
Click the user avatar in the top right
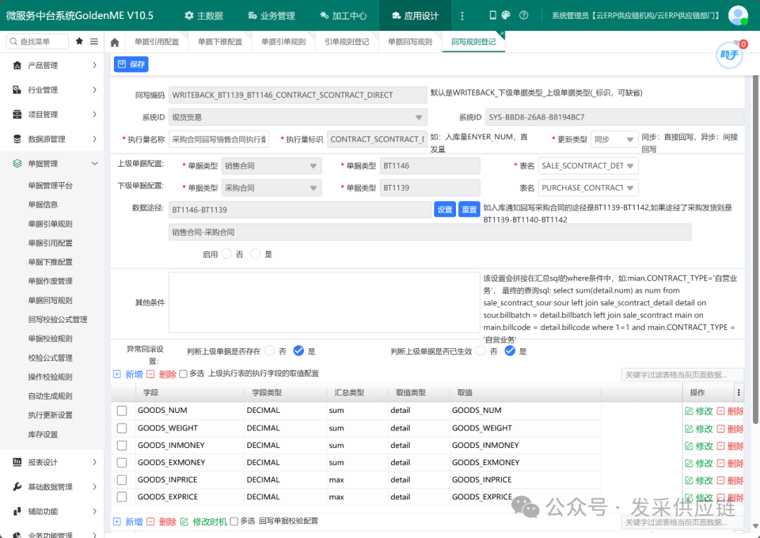737,14
